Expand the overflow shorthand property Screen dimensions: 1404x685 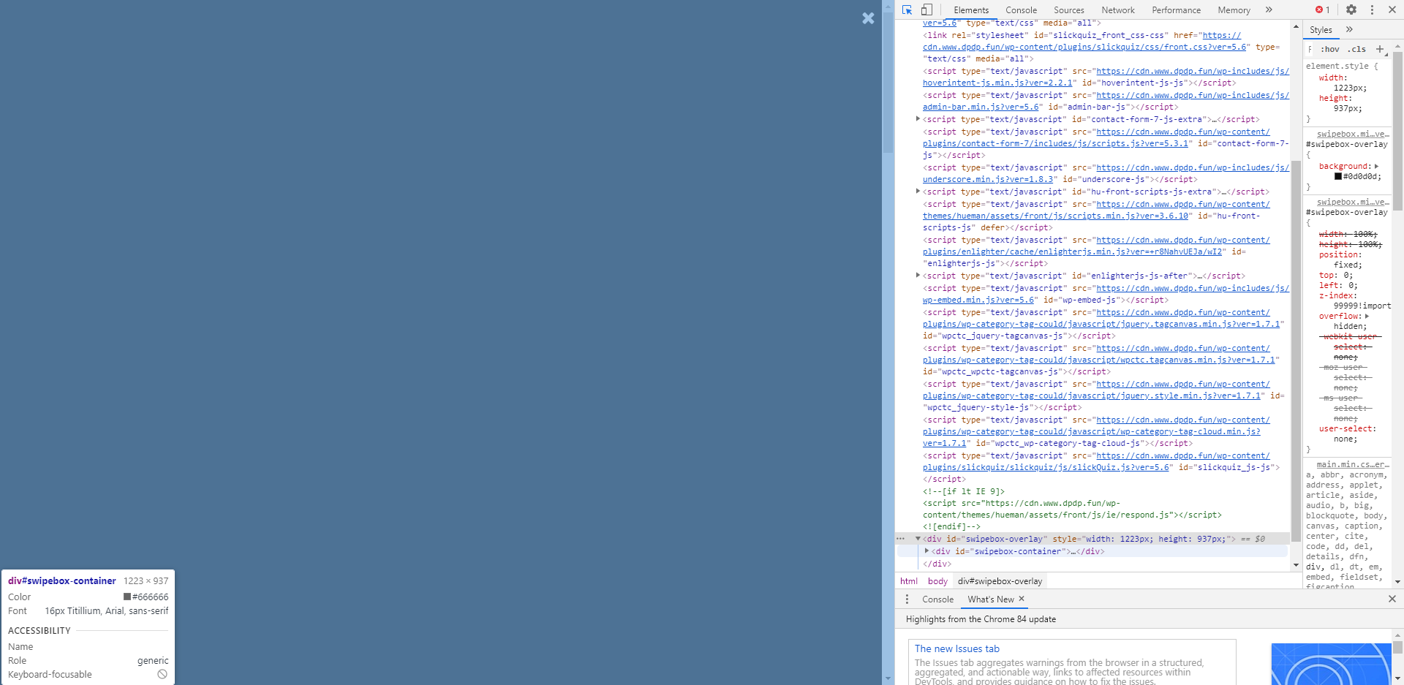coord(1367,316)
